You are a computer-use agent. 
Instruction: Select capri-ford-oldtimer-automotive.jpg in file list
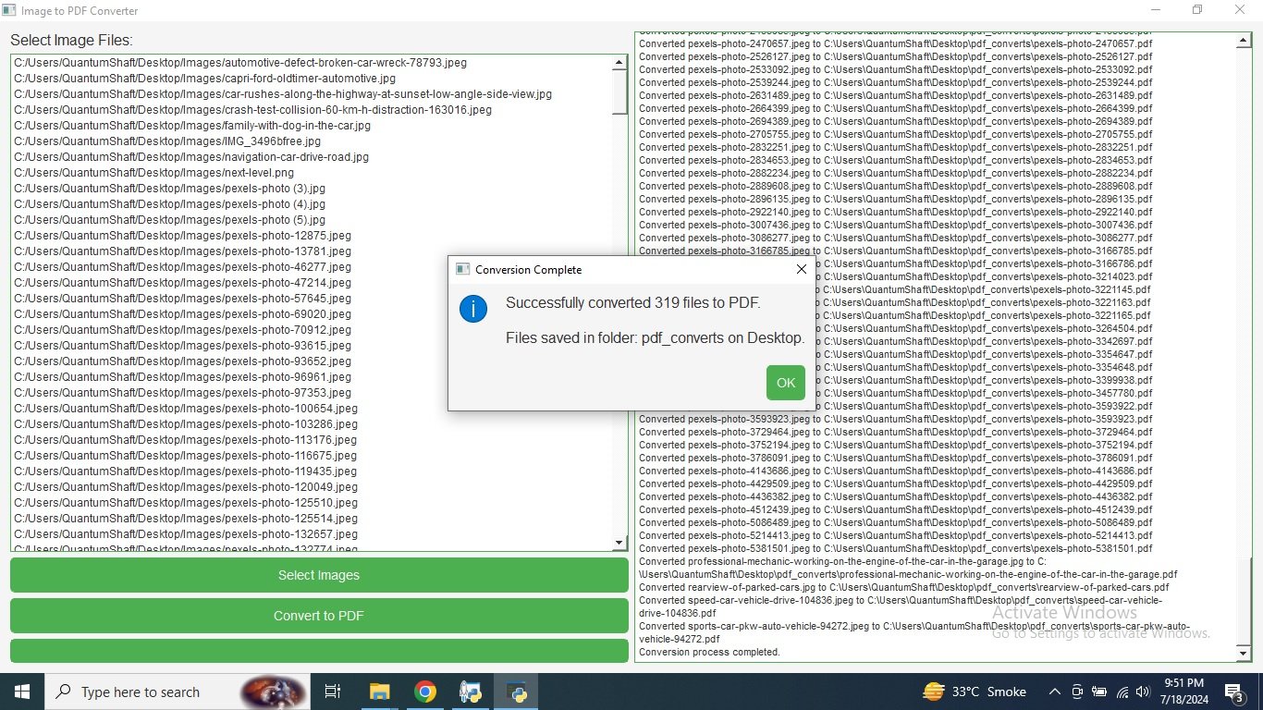coord(204,79)
